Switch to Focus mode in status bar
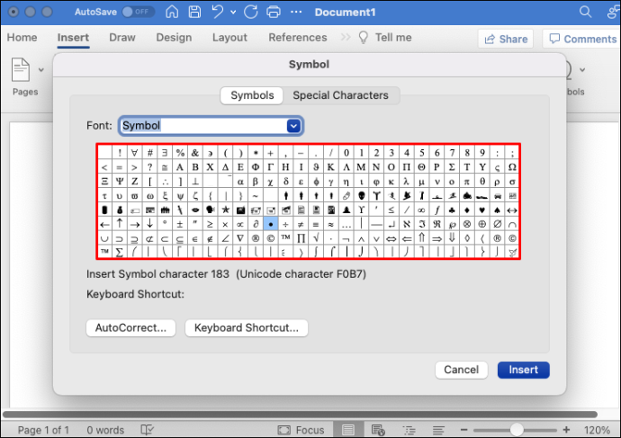 coord(301,430)
